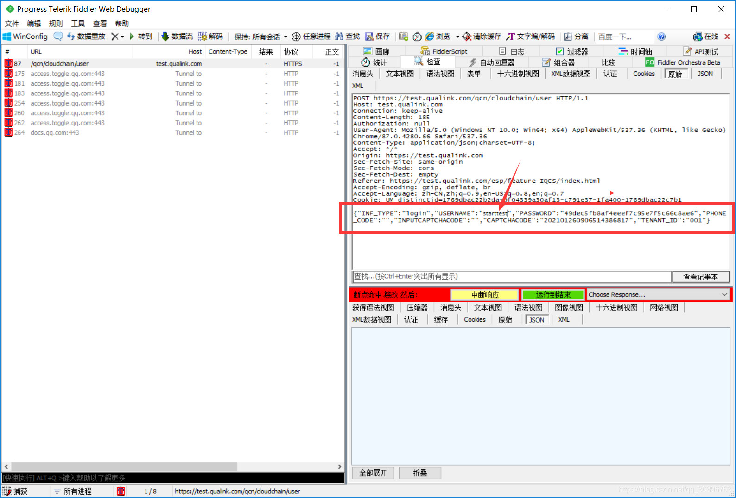Click the QuickExec command input box

pyautogui.click(x=173, y=478)
